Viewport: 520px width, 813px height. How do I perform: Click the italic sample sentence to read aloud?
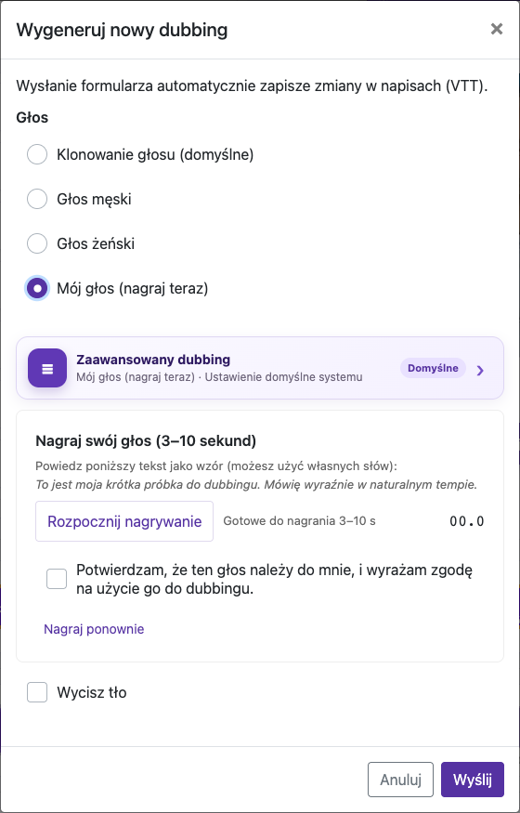click(256, 486)
